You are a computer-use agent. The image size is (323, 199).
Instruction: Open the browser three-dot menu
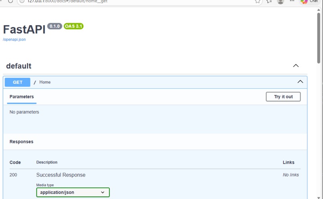click(292, 1)
